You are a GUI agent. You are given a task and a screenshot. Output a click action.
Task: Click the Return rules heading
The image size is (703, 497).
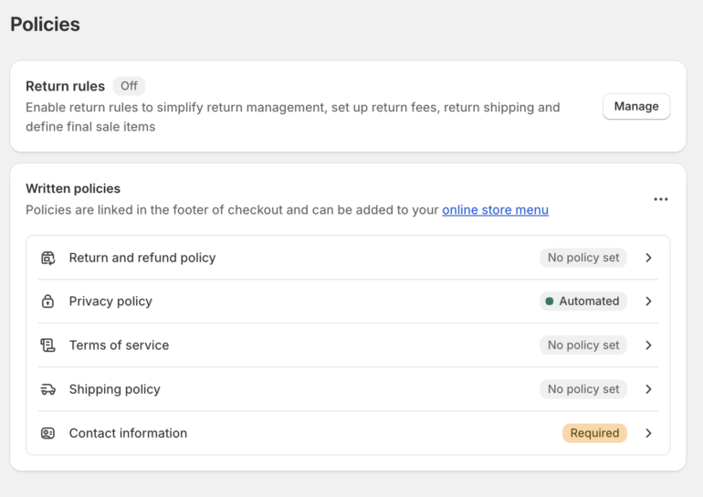tap(65, 86)
